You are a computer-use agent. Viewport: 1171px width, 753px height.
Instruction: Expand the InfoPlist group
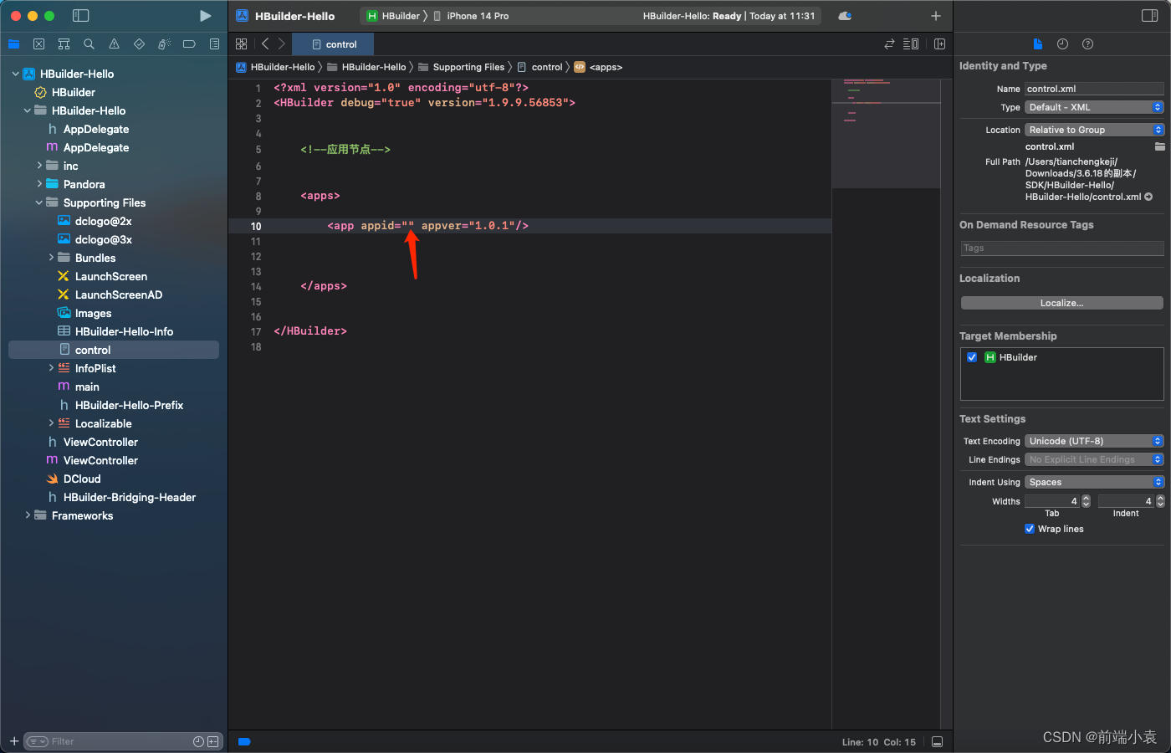tap(51, 368)
